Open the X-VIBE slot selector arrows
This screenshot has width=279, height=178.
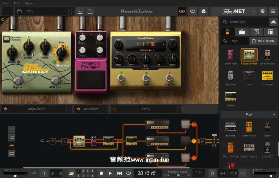tap(179, 109)
